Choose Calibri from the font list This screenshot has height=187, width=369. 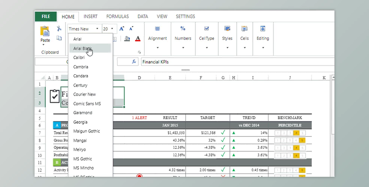pos(90,58)
